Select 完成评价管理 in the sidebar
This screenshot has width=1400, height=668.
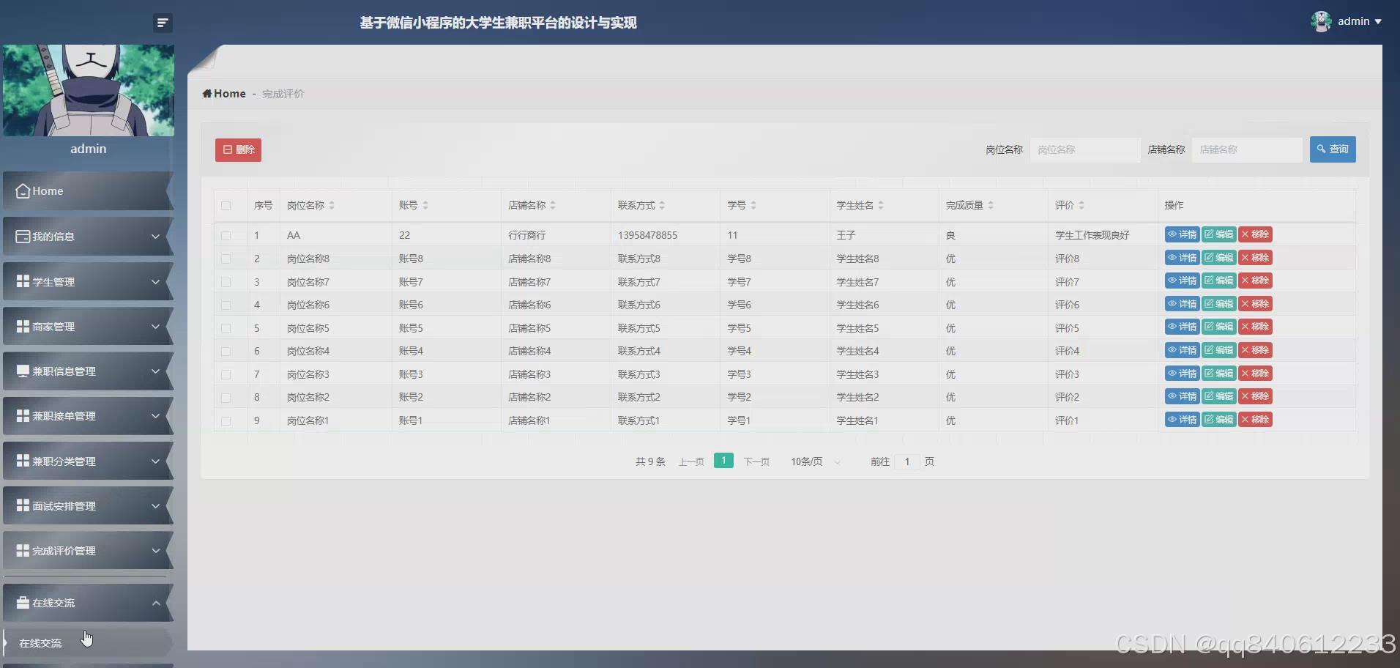coord(64,550)
